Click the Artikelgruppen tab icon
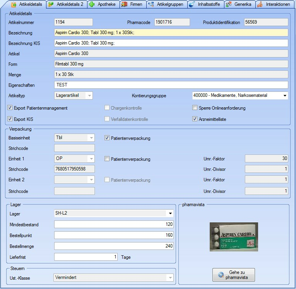This screenshot has height=289, width=296. coord(151,5)
